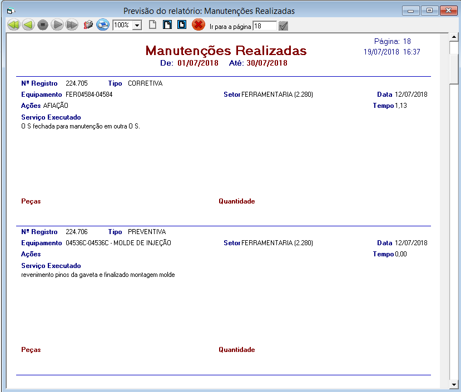This screenshot has width=461, height=392.
Task: Click the Página: 18 label
Action: 393,42
